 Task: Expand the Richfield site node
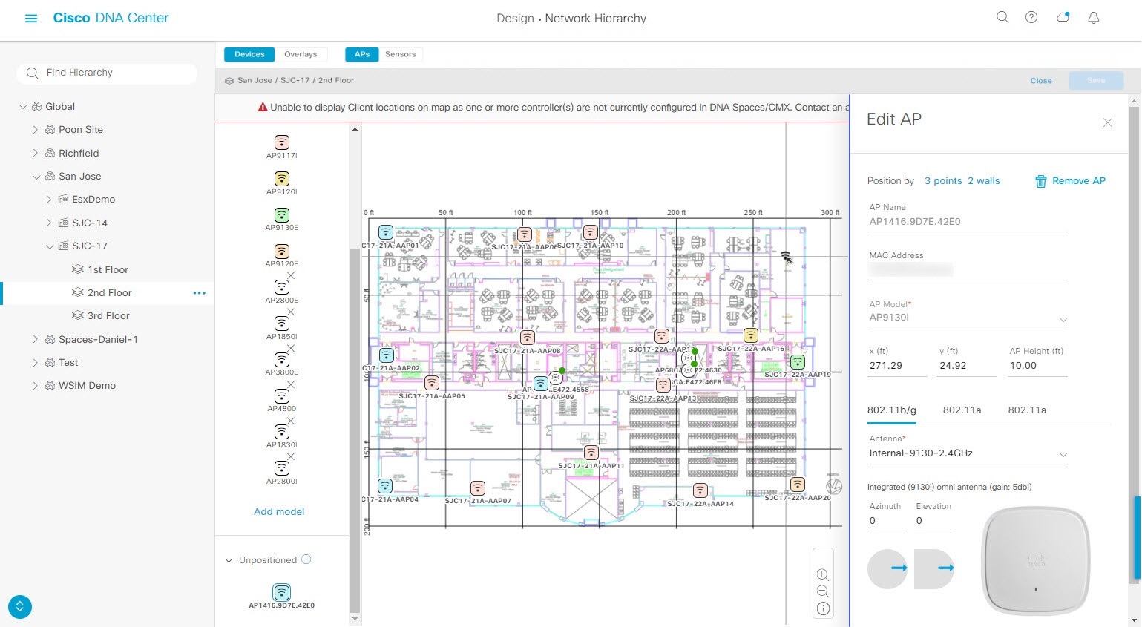36,154
